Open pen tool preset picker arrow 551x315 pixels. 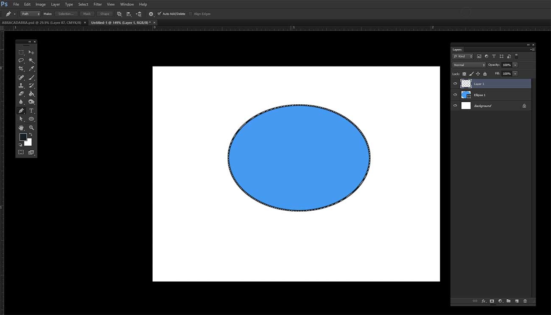pyautogui.click(x=15, y=14)
